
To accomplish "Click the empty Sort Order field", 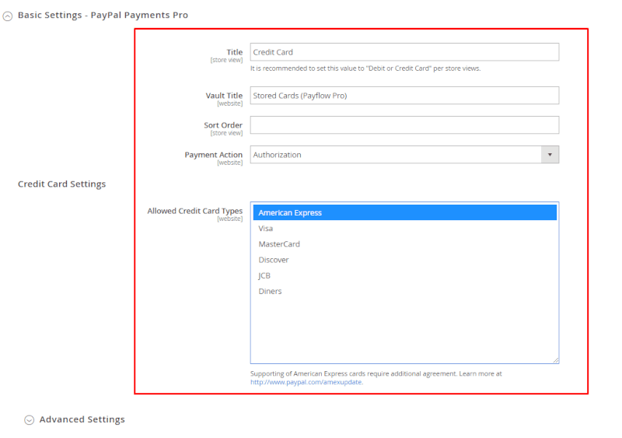I will [404, 125].
